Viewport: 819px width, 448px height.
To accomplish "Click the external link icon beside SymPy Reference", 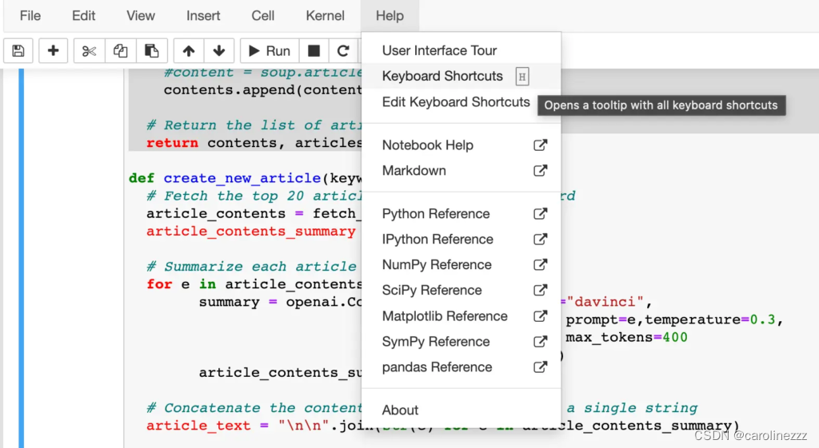I will coord(540,342).
